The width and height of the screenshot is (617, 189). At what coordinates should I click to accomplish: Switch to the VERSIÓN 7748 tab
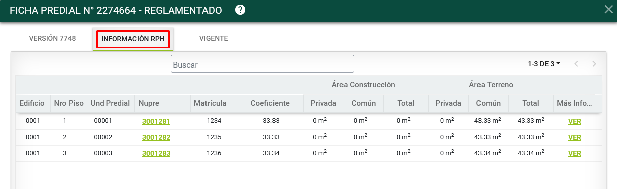coord(52,38)
